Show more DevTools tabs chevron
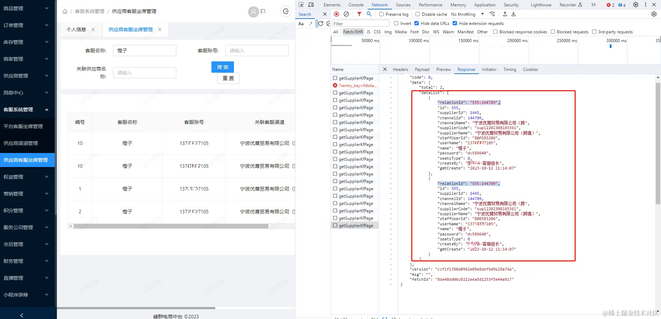 pos(593,5)
